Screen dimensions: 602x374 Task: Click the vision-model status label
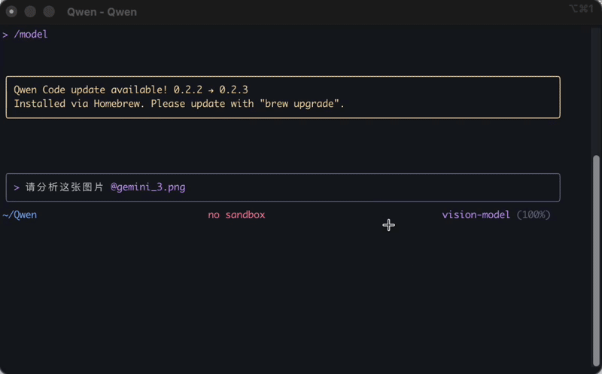tap(476, 214)
